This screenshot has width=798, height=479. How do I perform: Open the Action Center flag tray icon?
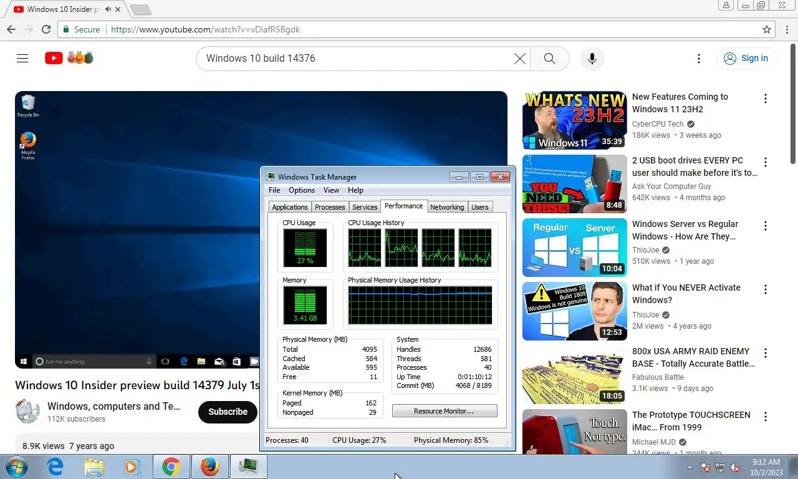tap(705, 467)
